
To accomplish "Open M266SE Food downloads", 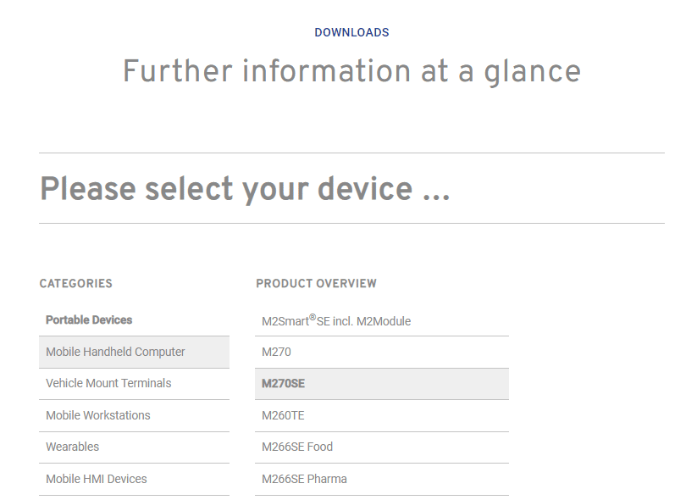I will [x=382, y=447].
